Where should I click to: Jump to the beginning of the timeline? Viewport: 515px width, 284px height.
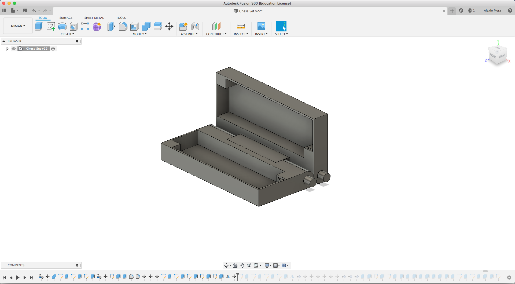pyautogui.click(x=5, y=278)
